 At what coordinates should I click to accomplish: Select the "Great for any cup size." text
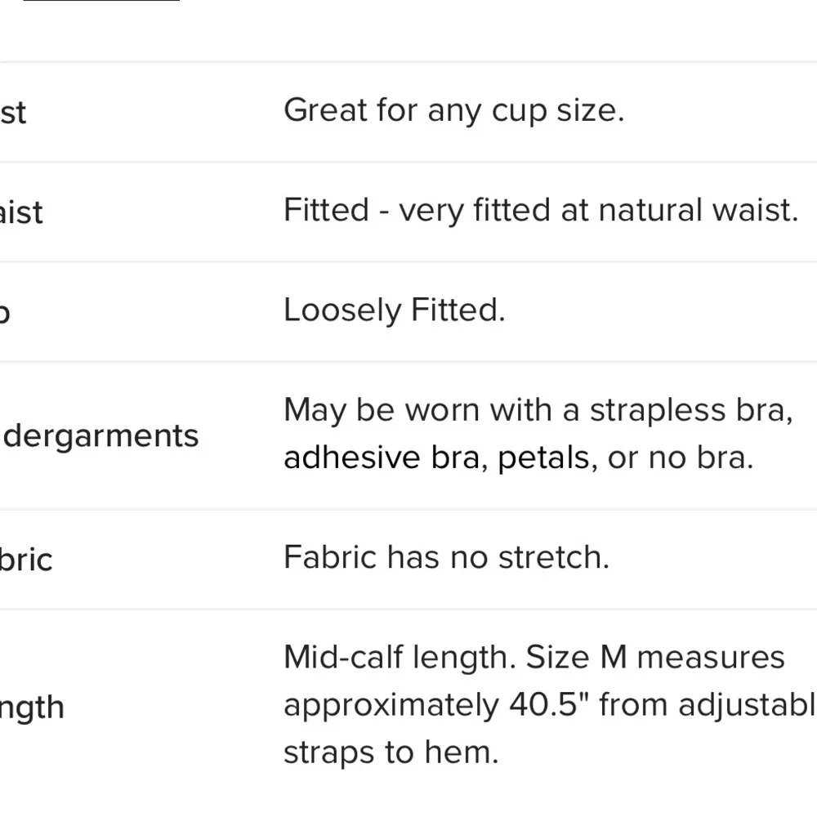(x=453, y=110)
